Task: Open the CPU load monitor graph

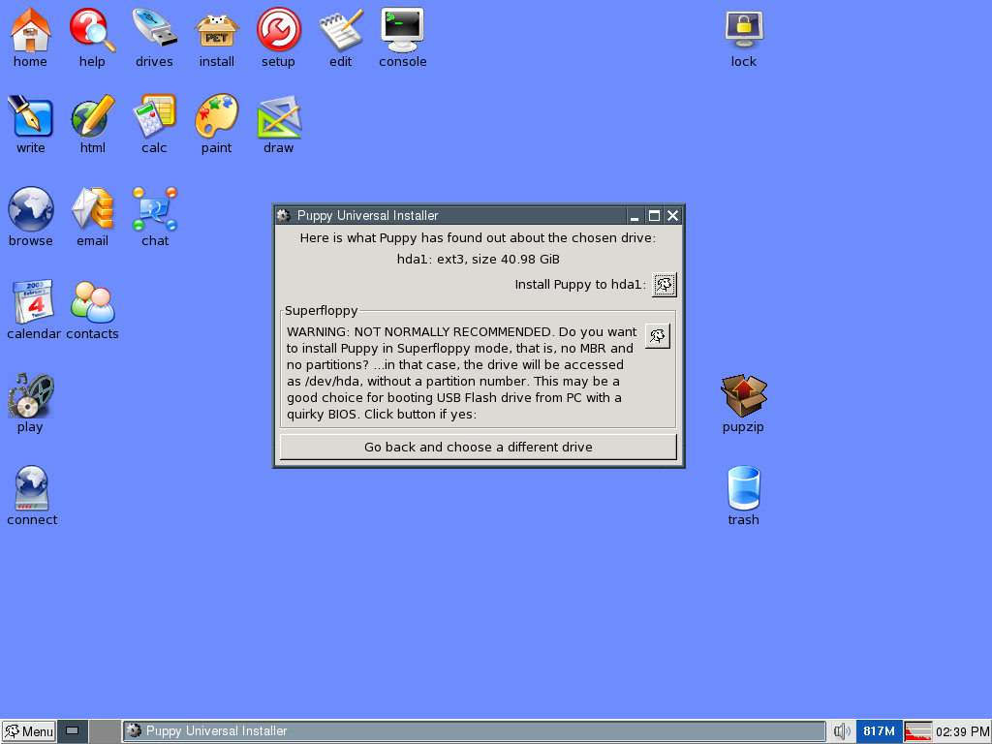Action: [918, 731]
